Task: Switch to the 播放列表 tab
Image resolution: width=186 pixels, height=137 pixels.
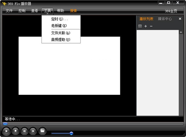Action: tap(146, 19)
